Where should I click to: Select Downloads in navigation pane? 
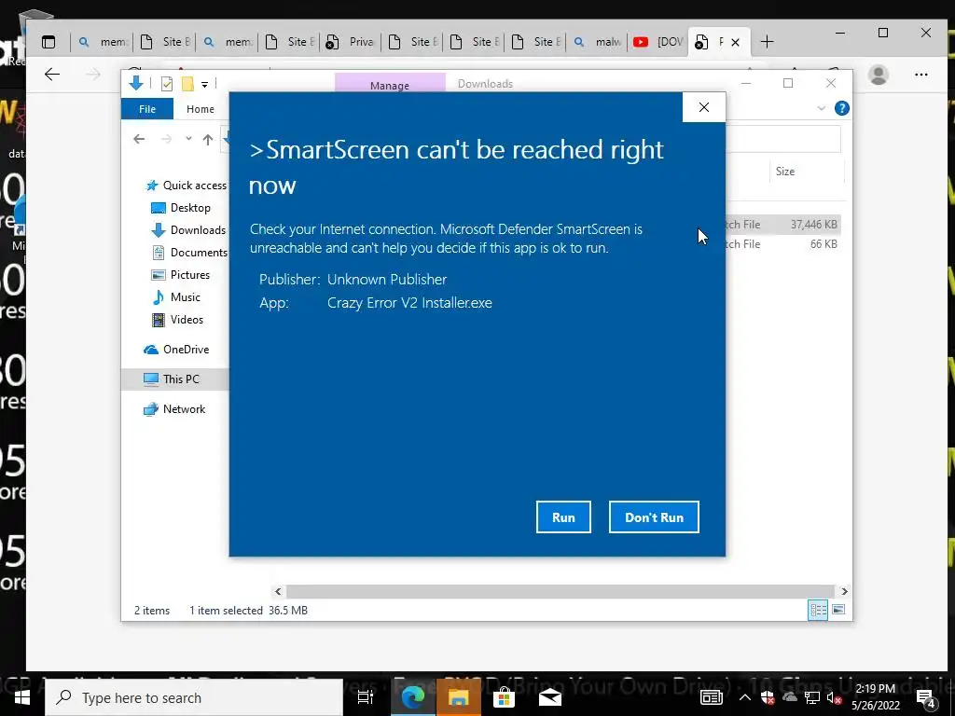[x=187, y=230]
